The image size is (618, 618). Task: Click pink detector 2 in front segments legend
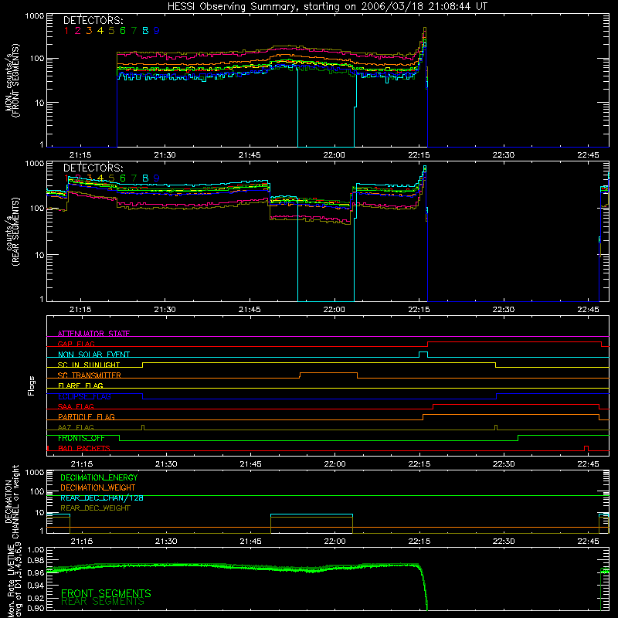[x=78, y=31]
